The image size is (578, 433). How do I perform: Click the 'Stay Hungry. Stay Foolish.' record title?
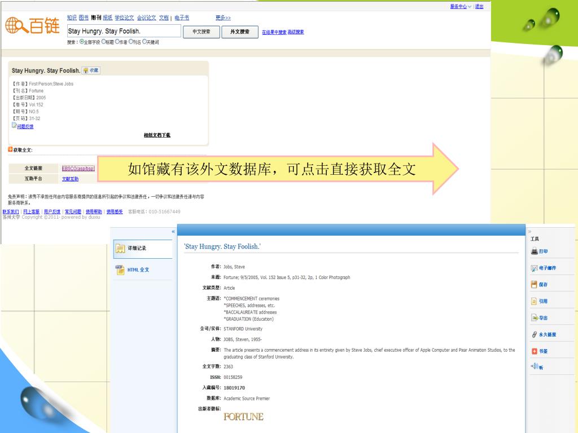coord(222,247)
